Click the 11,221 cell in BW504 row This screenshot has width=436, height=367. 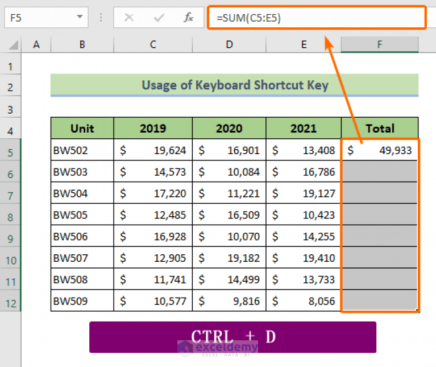(x=229, y=193)
